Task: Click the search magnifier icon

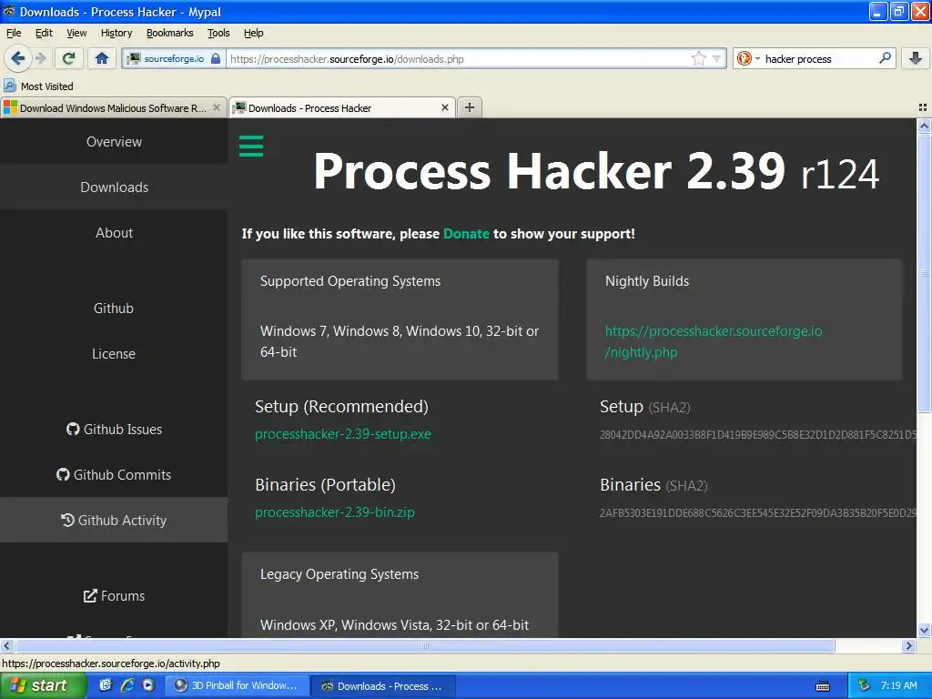Action: (885, 58)
